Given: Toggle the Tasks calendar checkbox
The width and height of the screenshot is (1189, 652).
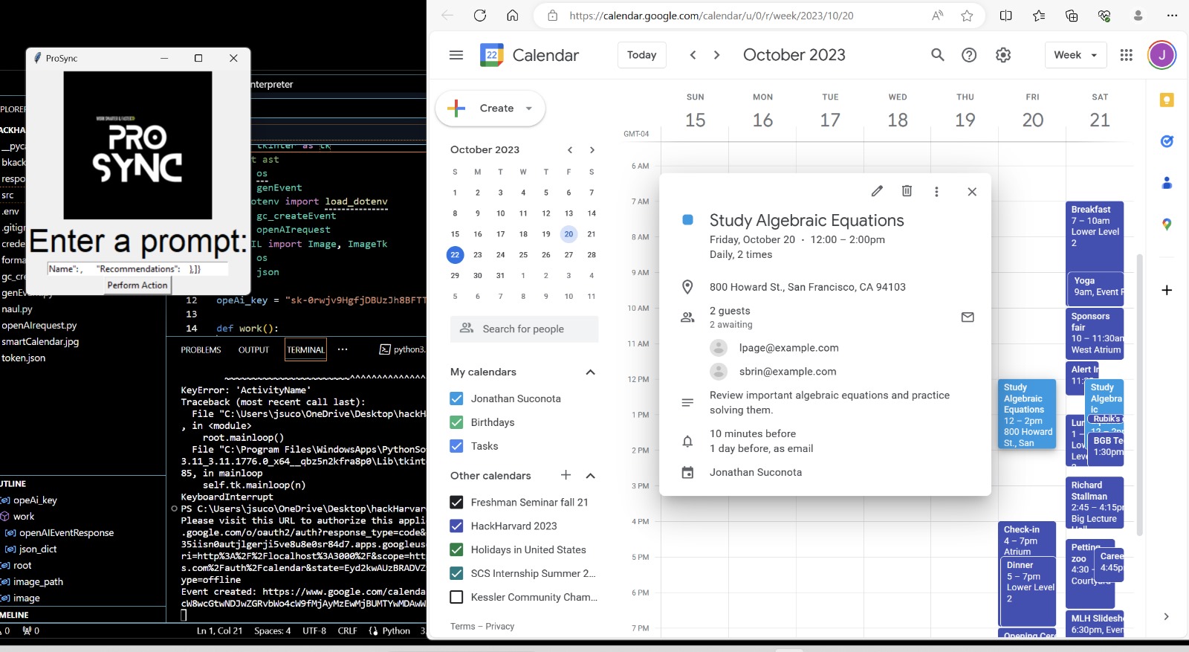Looking at the screenshot, I should tap(456, 446).
